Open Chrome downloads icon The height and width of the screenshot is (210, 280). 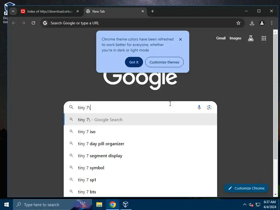point(252,23)
